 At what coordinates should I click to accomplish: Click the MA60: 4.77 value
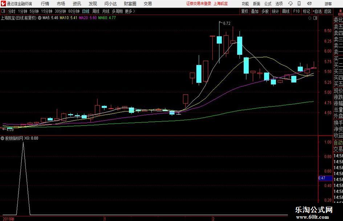[107, 18]
